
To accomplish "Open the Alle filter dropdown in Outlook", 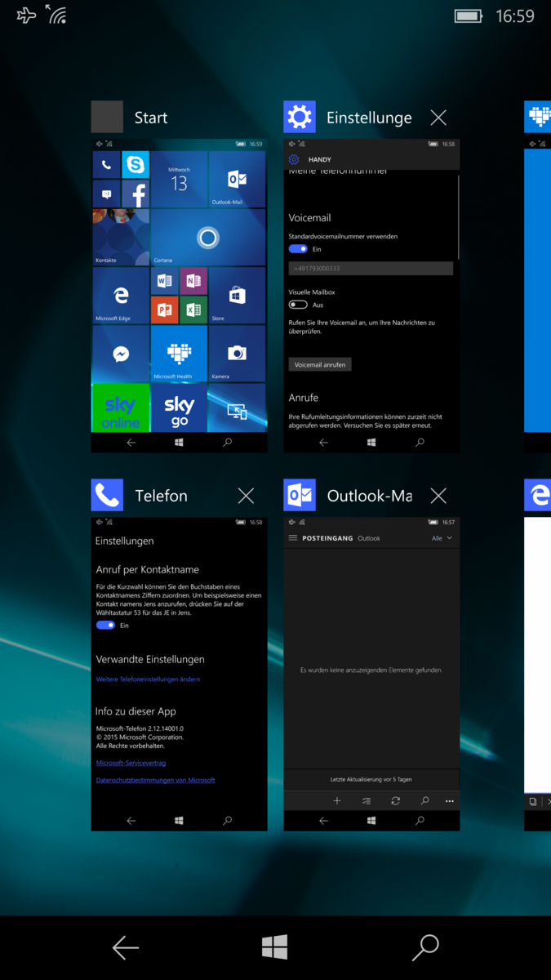I will tap(442, 538).
